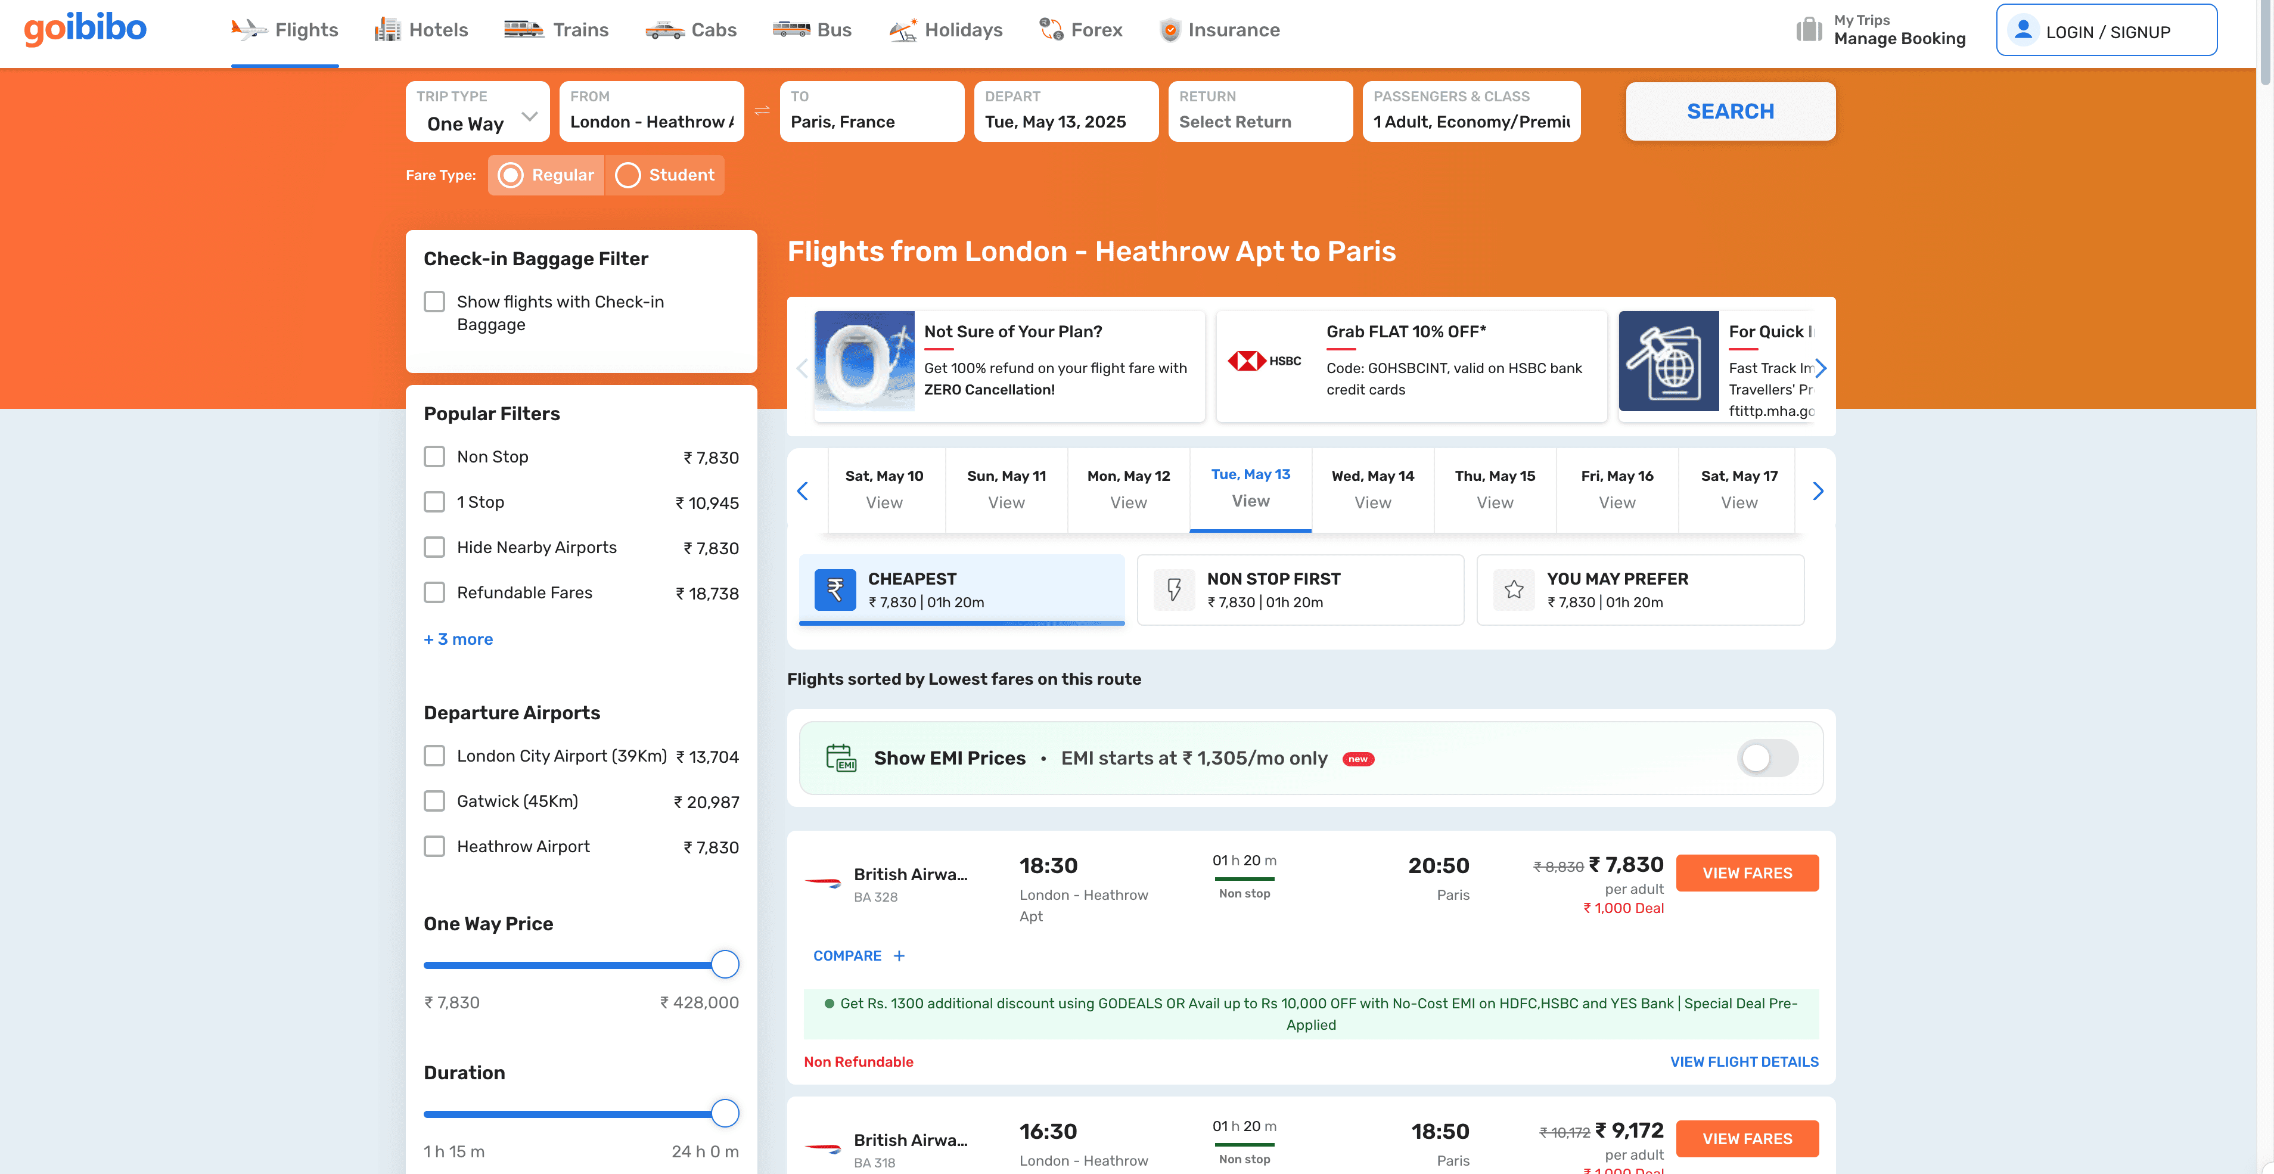Show next dates with right chevron
2274x1174 pixels.
tap(1817, 491)
